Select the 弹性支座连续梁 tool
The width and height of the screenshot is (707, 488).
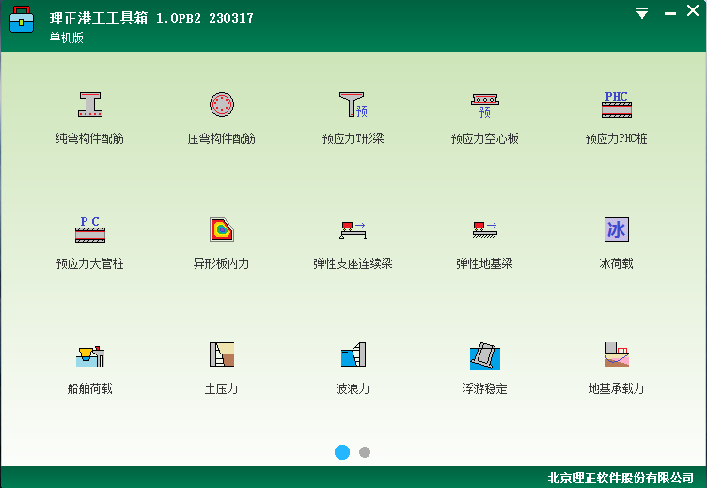point(353,229)
